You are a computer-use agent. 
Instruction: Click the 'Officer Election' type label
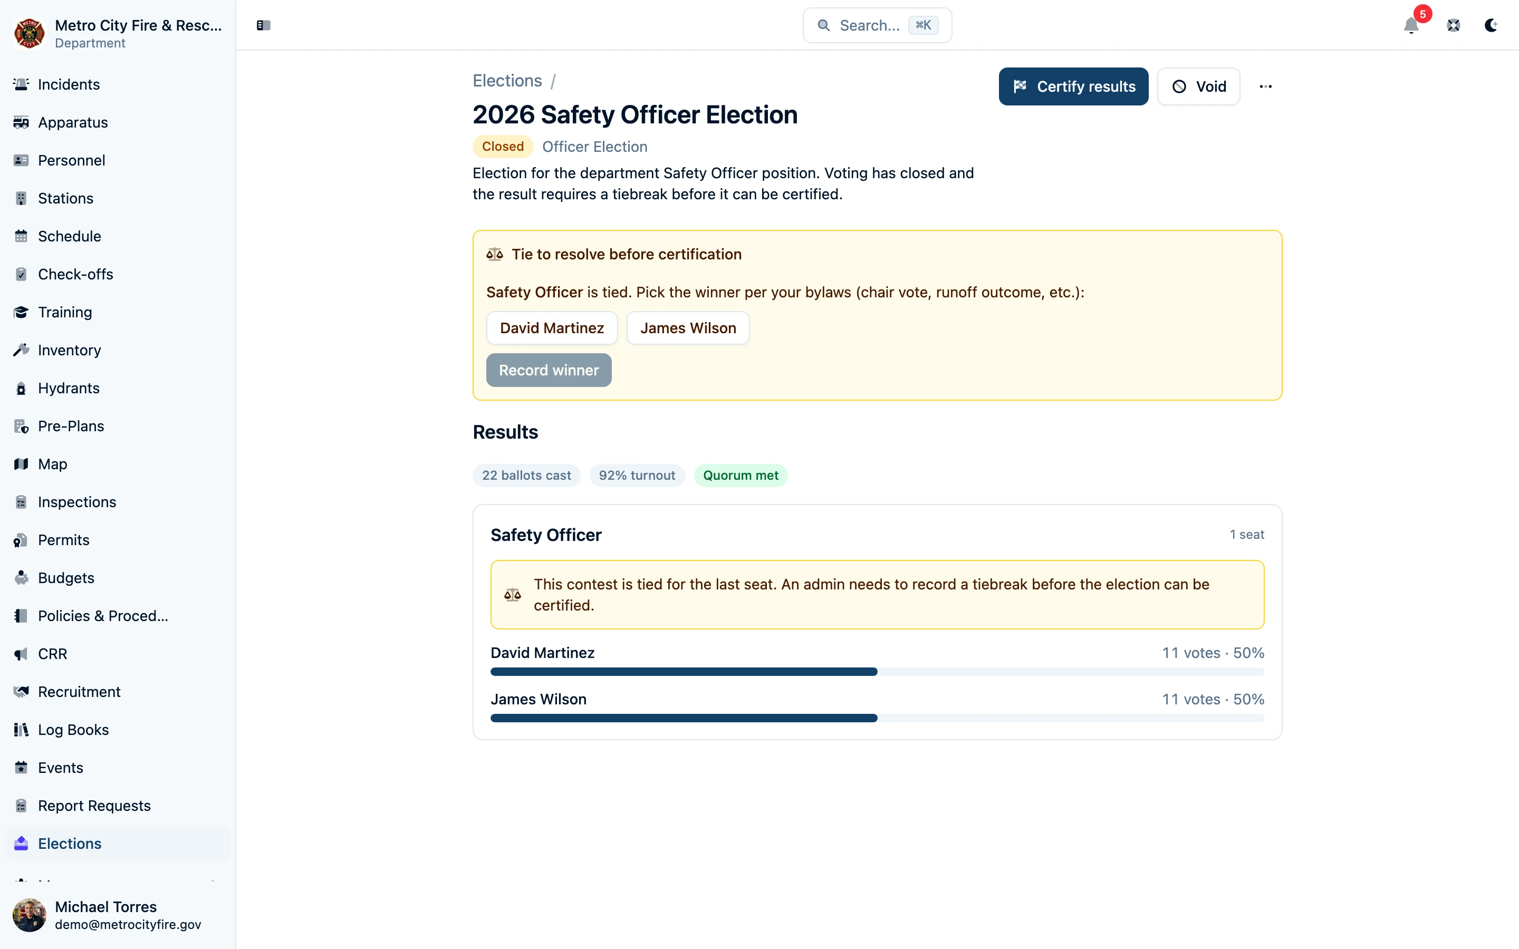coord(594,146)
